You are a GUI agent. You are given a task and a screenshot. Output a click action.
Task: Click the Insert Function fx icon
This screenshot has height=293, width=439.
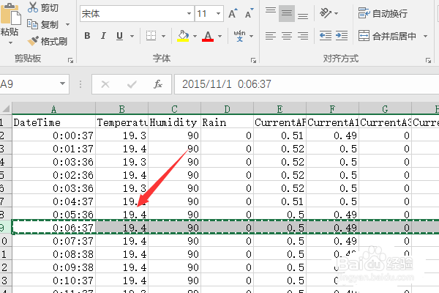158,84
